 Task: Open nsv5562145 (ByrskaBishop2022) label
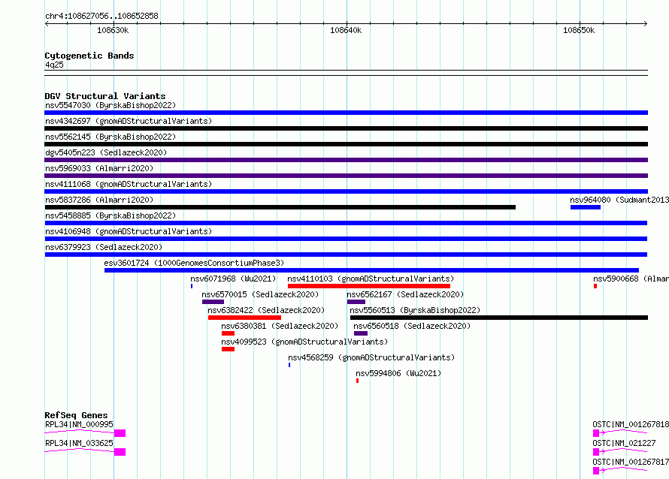point(110,137)
